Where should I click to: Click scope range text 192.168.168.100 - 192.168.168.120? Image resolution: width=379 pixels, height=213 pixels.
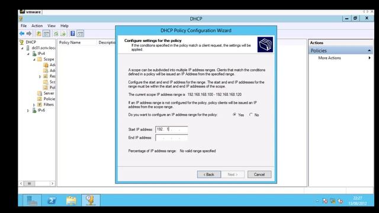pyautogui.click(x=214, y=95)
